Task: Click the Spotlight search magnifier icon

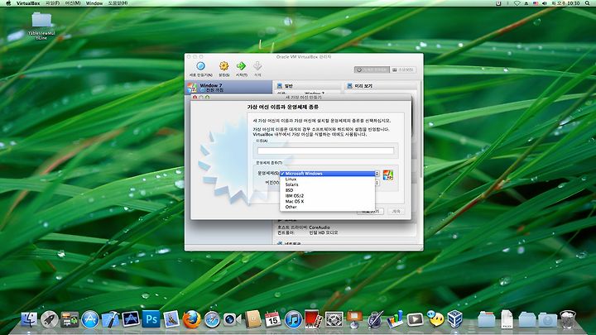Action: 587,3
